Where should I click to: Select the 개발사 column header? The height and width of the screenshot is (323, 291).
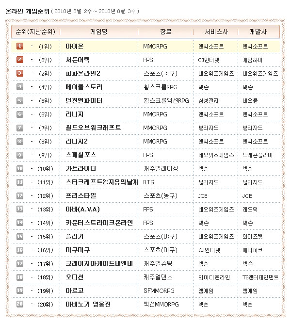pyautogui.click(x=258, y=32)
